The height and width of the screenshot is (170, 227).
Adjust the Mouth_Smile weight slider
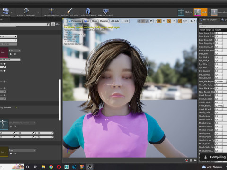pyautogui.click(x=221, y=112)
